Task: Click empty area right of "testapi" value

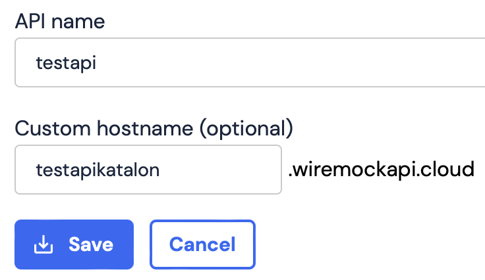Action: click(297, 62)
